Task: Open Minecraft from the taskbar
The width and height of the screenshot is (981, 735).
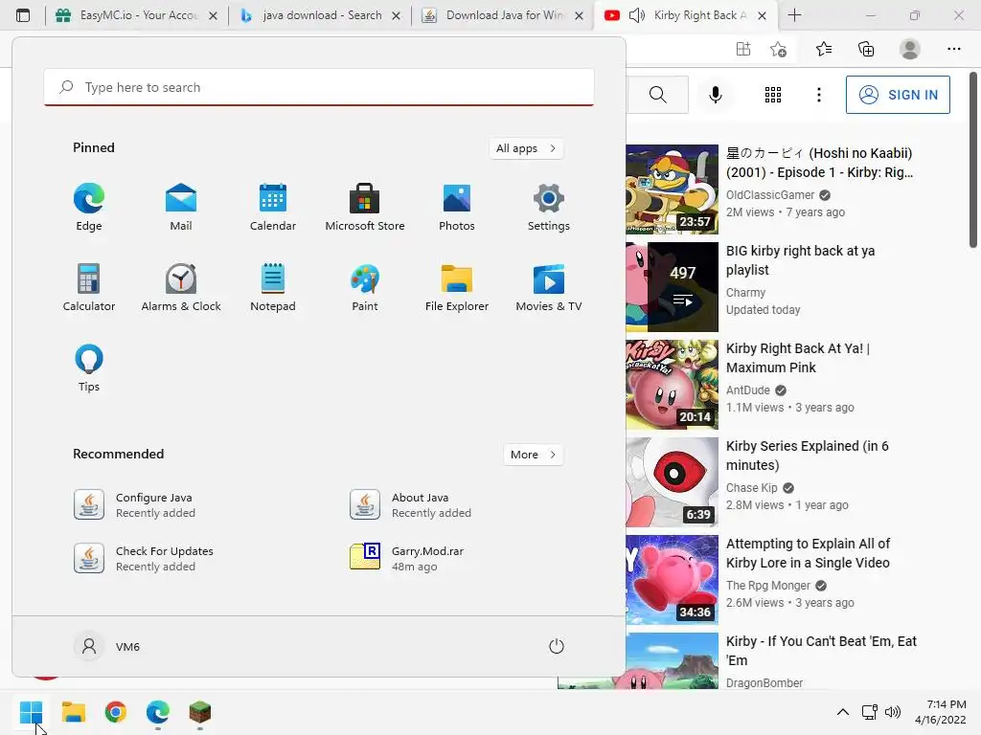Action: pyautogui.click(x=200, y=712)
